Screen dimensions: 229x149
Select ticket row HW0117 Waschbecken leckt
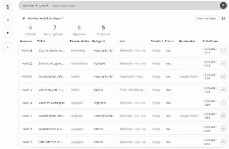click(x=51, y=116)
